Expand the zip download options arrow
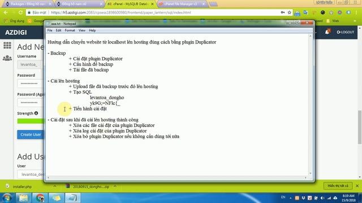This screenshot has width=362, height=203. (115, 187)
